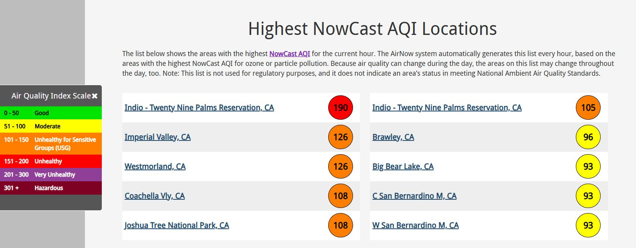
Task: Open Indio - Twenty Nine Palms Reservation in left list
Action: (199, 108)
